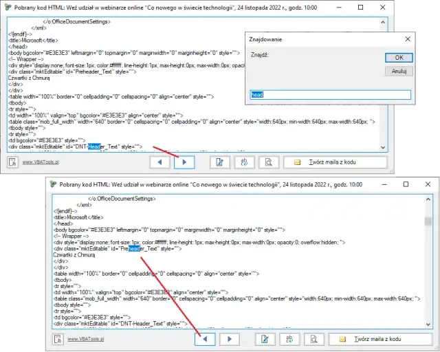Click previous-match arrow in lower window
Screen dimensions: 440x352
pyautogui.click(x=205, y=339)
